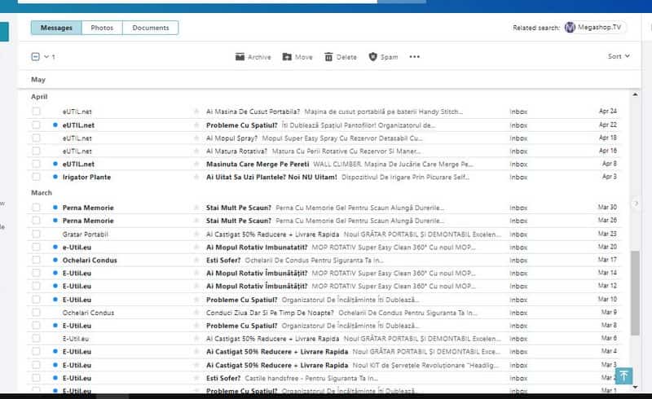Select the Gratar Portabil email checkbox
The height and width of the screenshot is (399, 652).
pyautogui.click(x=36, y=234)
